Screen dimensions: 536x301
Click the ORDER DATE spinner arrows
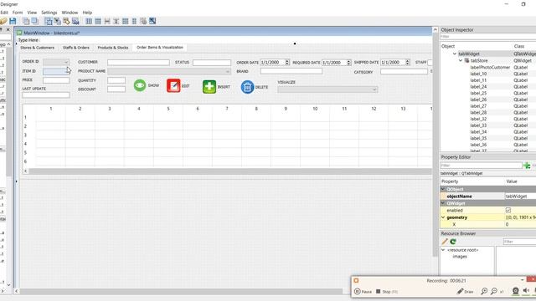pyautogui.click(x=287, y=63)
